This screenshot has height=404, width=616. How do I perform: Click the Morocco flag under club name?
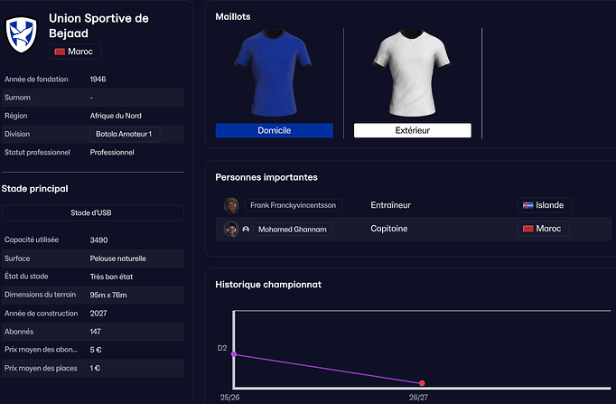point(60,52)
